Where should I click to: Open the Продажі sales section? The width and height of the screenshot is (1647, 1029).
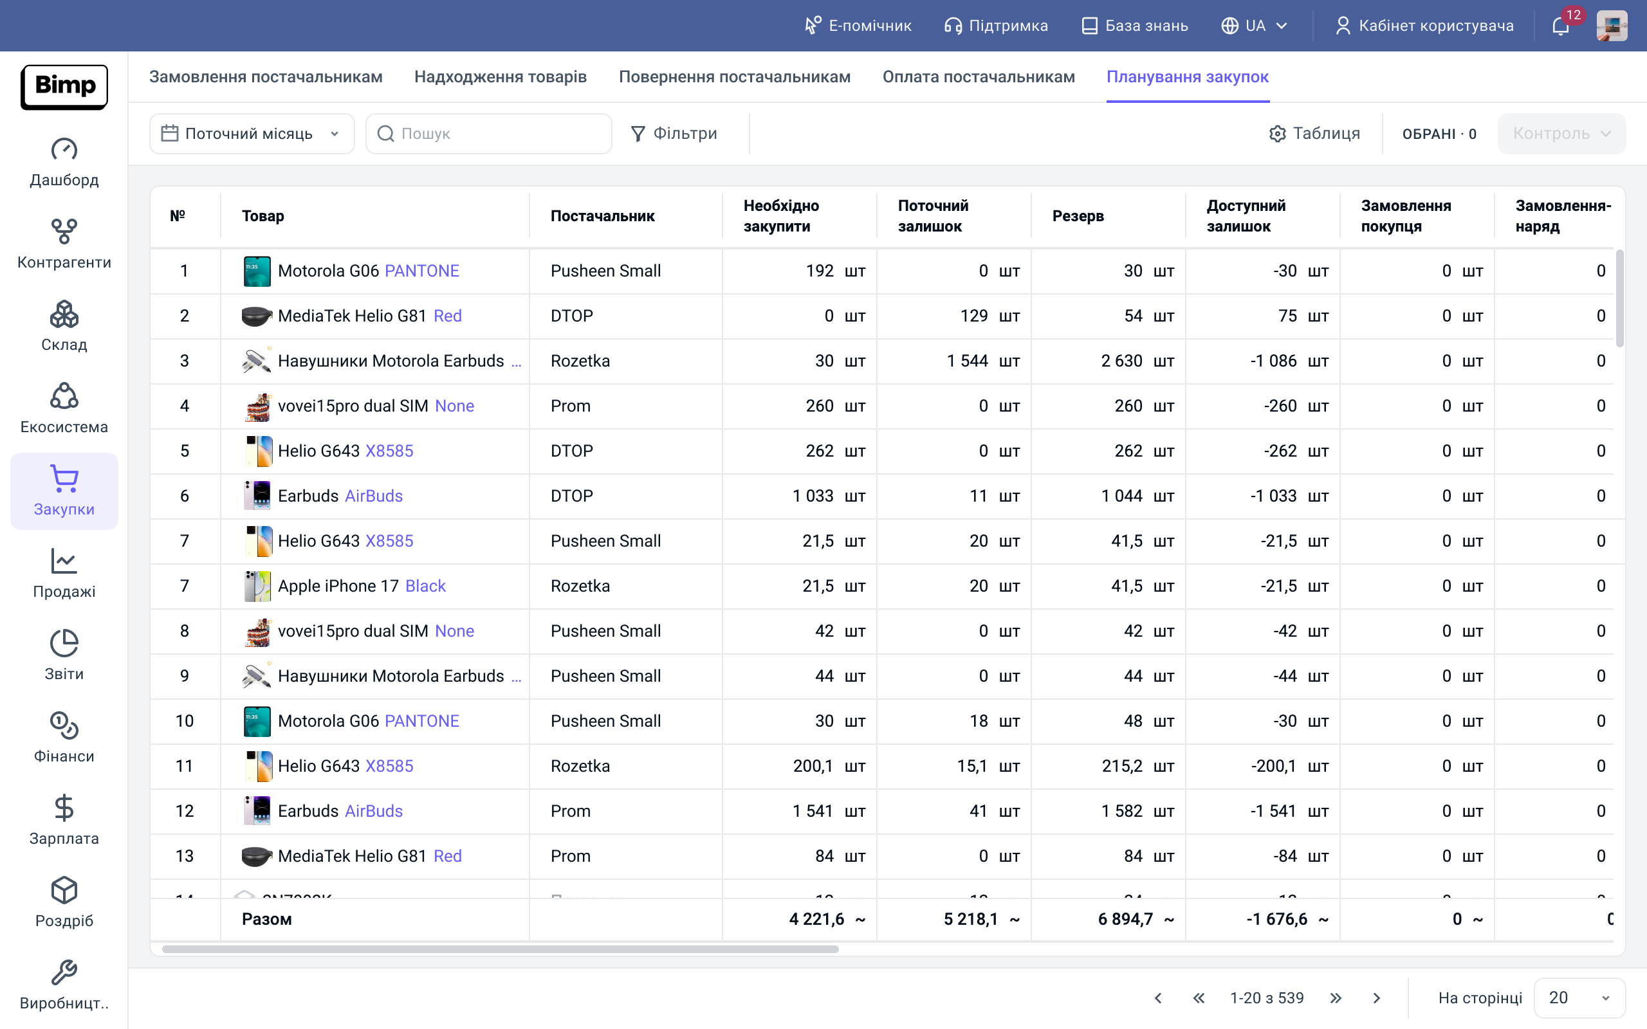click(64, 574)
